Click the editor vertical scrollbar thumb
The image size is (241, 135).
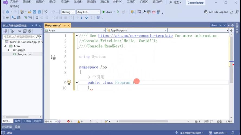click(231, 60)
